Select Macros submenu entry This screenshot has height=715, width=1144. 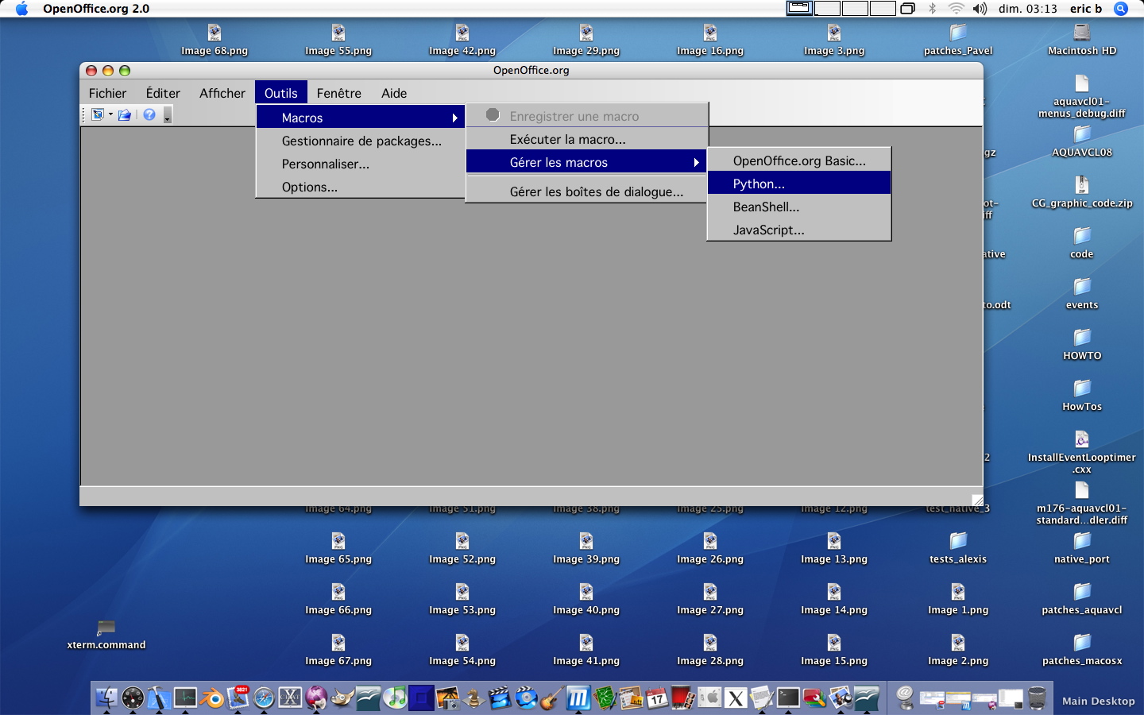[361, 118]
